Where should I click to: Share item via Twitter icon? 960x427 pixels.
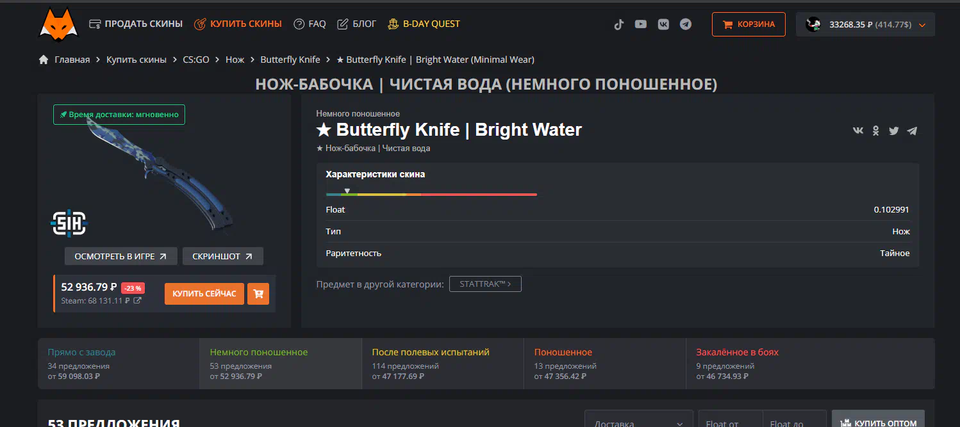893,131
